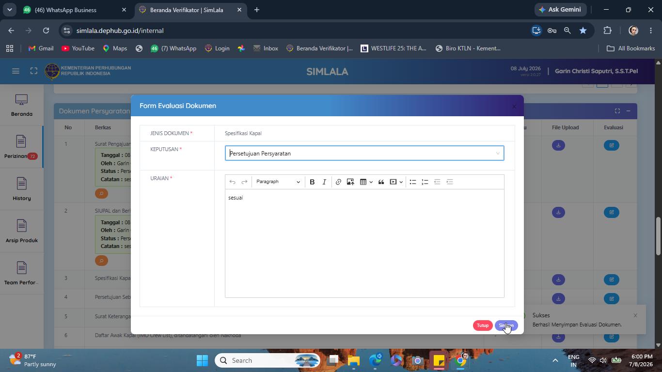Screen dimensions: 662x372
Task: Open evaluation for Surat Pengajuan row
Action: coord(612,145)
